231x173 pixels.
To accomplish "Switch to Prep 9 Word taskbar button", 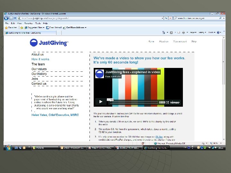I will point(101,148).
